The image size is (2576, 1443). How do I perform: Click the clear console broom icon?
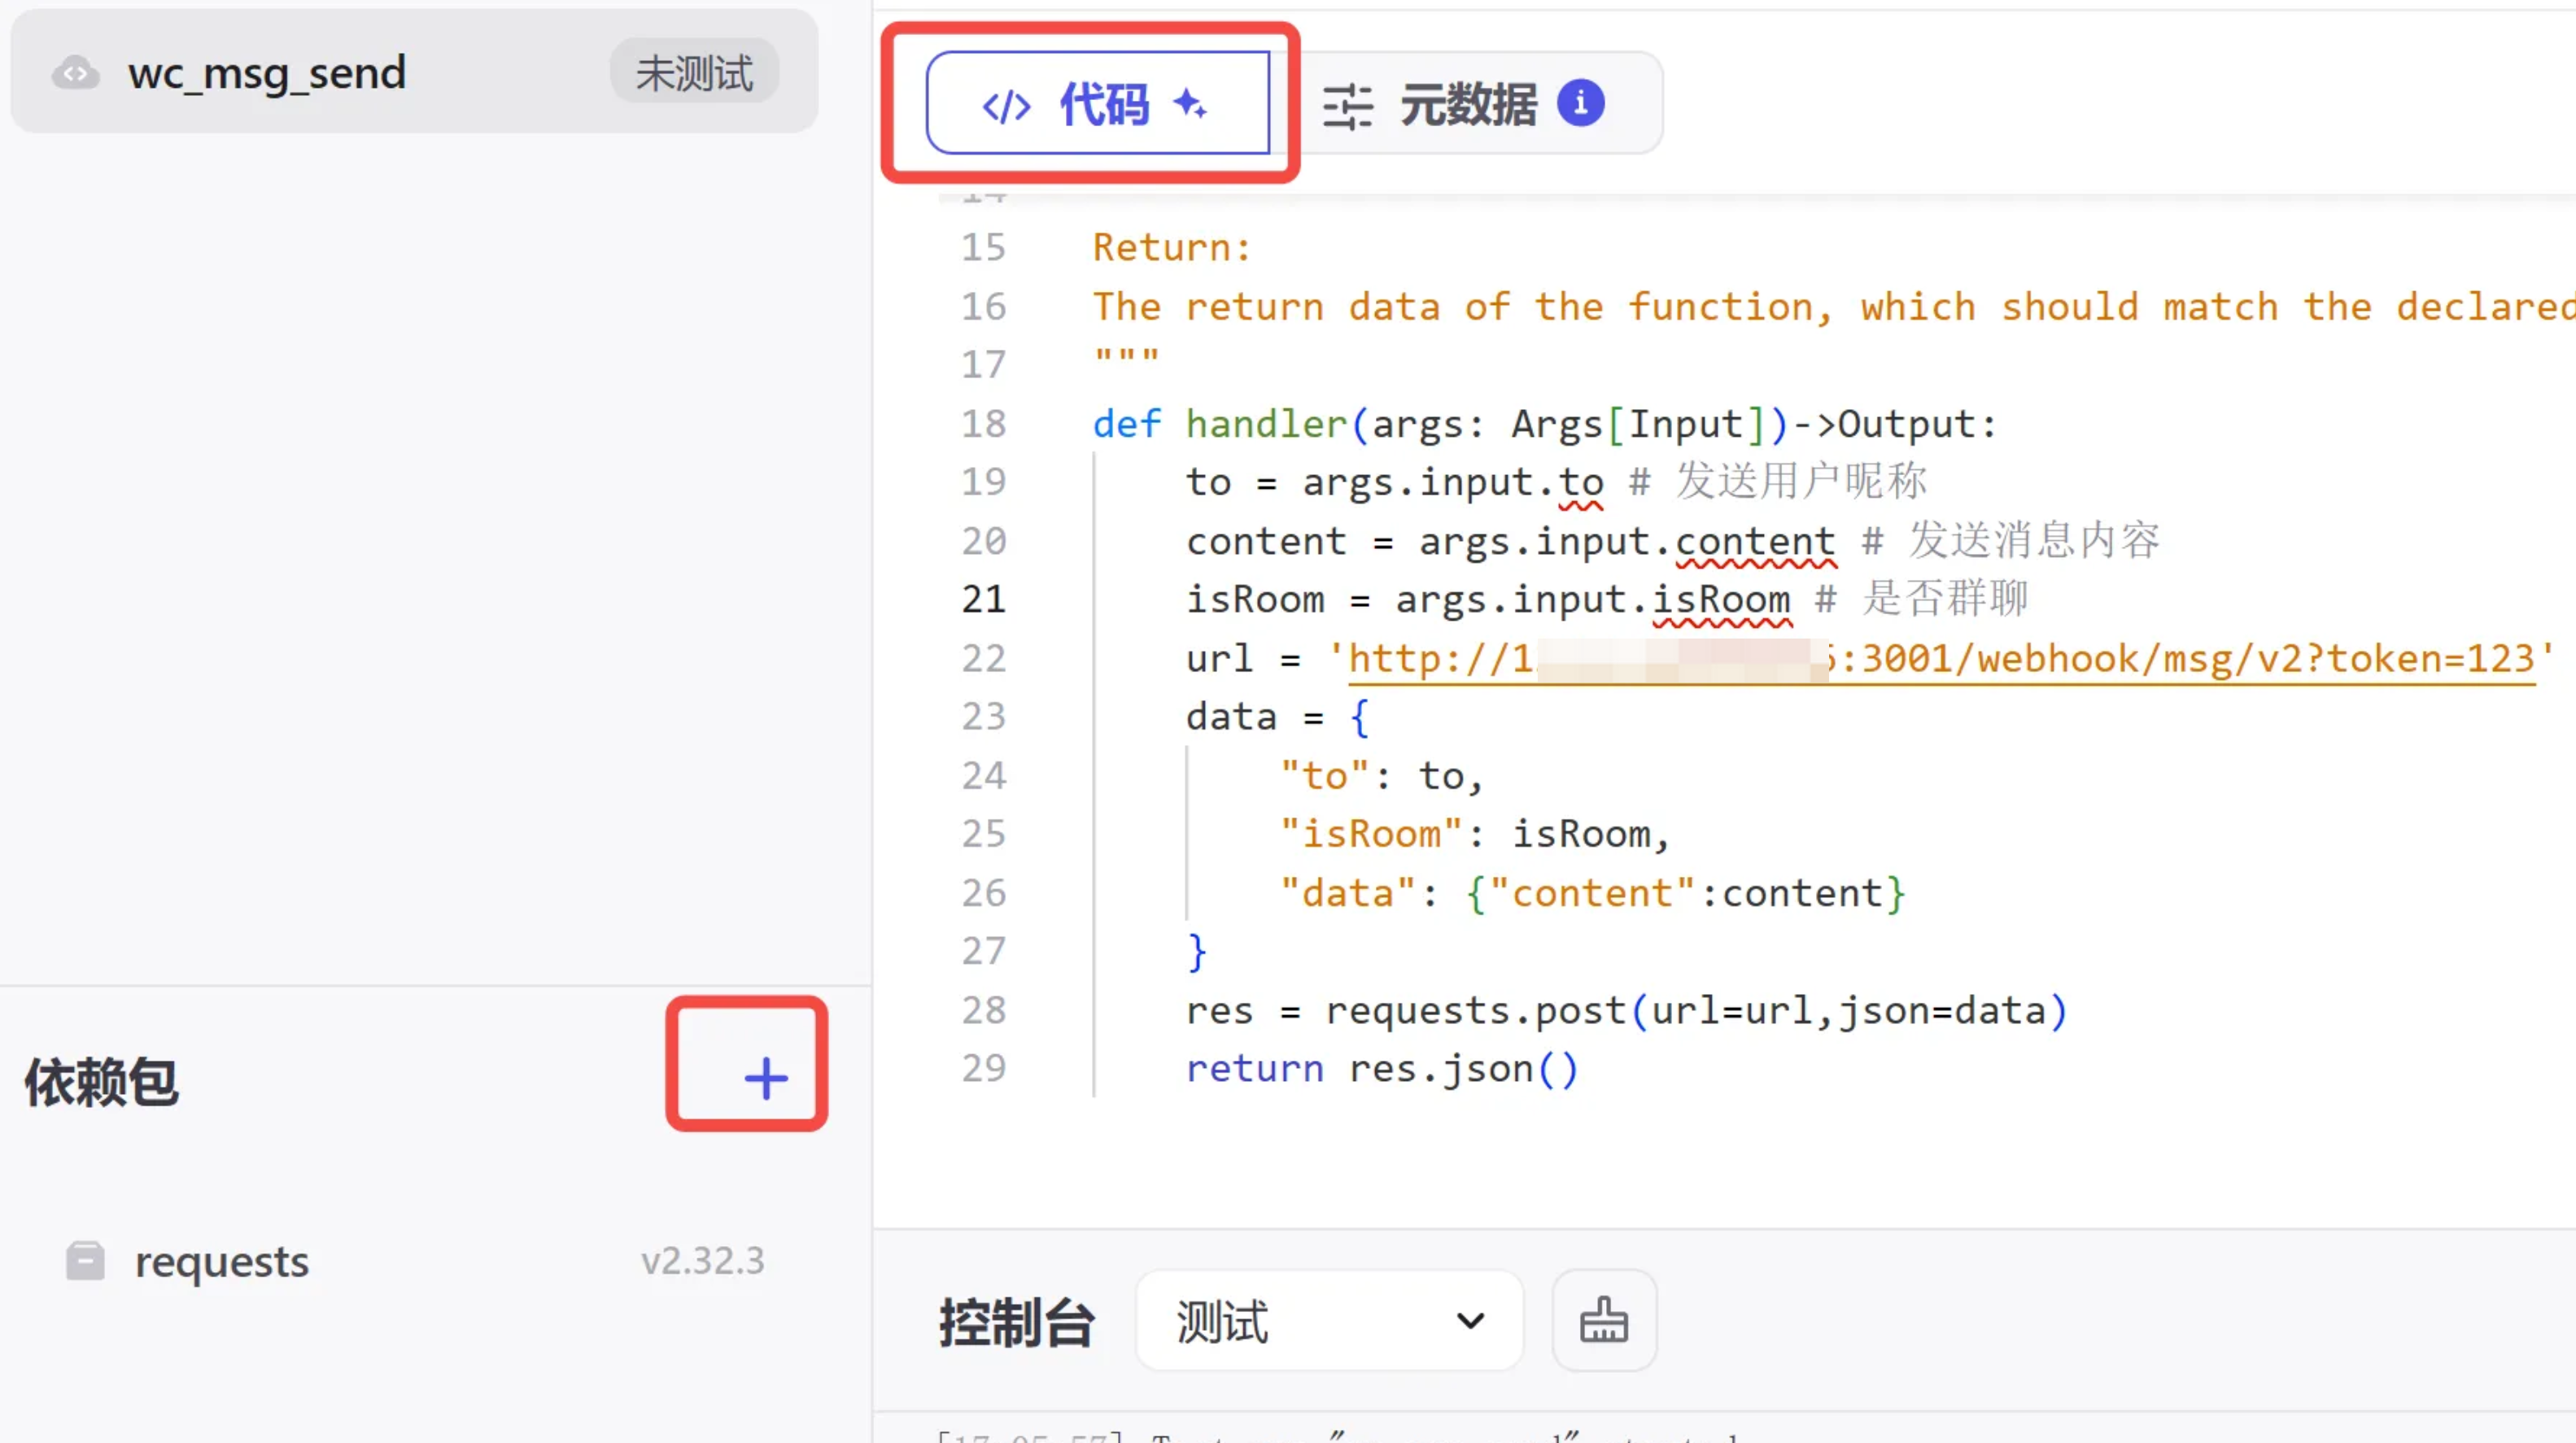point(1603,1320)
